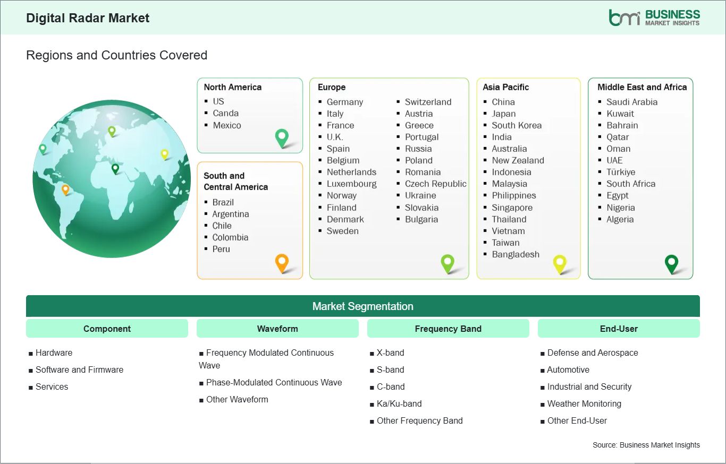Select the End-User segmentation header
The height and width of the screenshot is (464, 726).
coord(619,329)
